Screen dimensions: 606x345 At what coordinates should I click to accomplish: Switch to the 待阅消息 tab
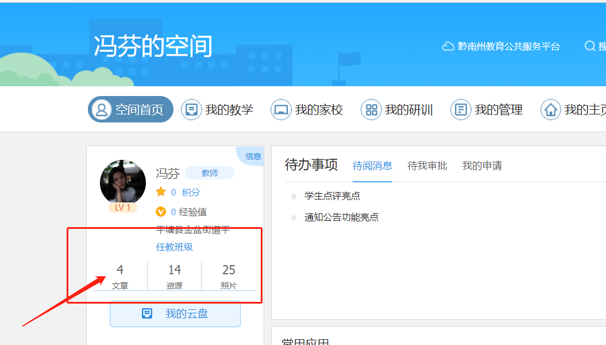pos(372,166)
